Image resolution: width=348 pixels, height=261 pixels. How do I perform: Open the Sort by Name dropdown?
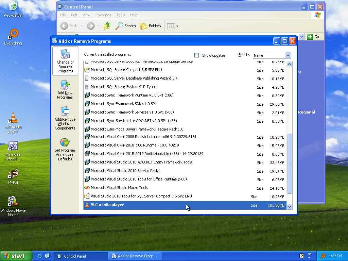click(288, 55)
